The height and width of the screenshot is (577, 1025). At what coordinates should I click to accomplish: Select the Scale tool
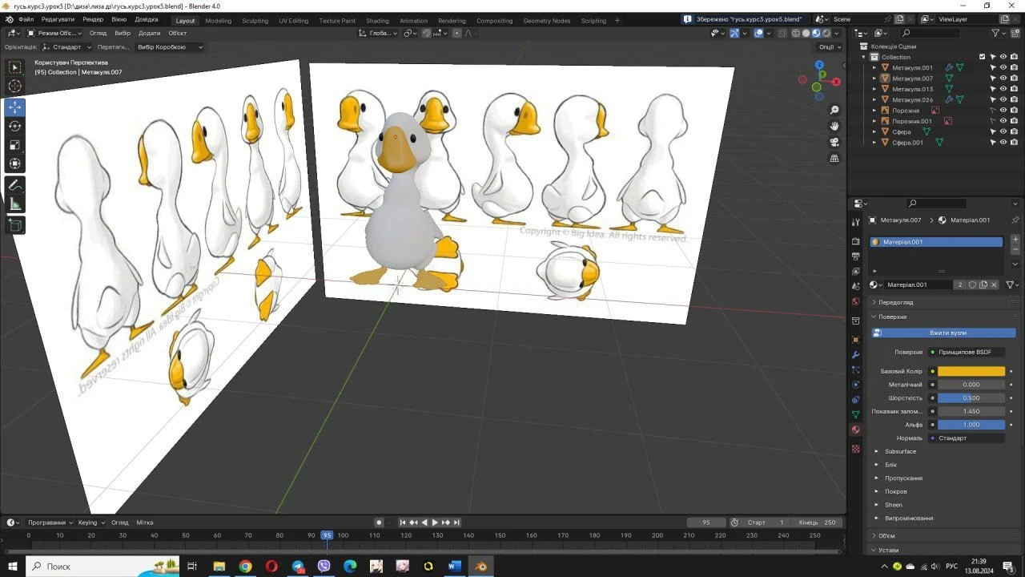[15, 145]
